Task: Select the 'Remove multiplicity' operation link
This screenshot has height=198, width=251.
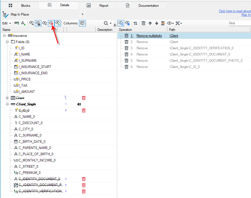Action: (149, 36)
